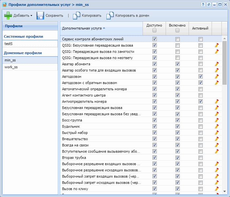Sort by Дополнительная услуга column header
This screenshot has height=197, width=230.
point(82,28)
